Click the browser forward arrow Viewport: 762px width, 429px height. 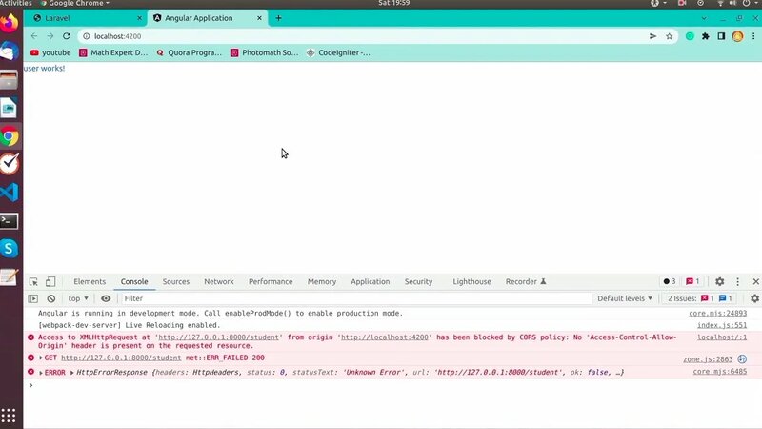pos(50,36)
